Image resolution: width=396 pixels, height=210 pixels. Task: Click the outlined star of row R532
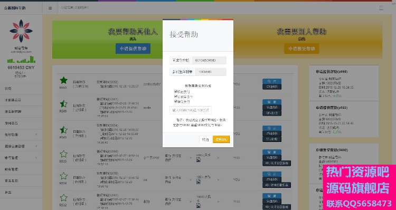point(64,198)
